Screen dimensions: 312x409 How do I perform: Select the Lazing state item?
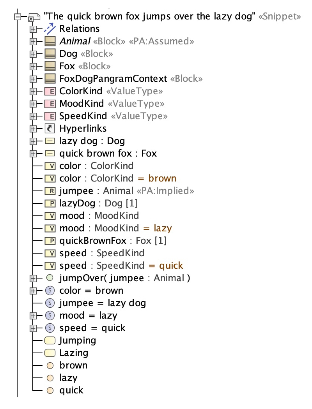[x=74, y=353]
